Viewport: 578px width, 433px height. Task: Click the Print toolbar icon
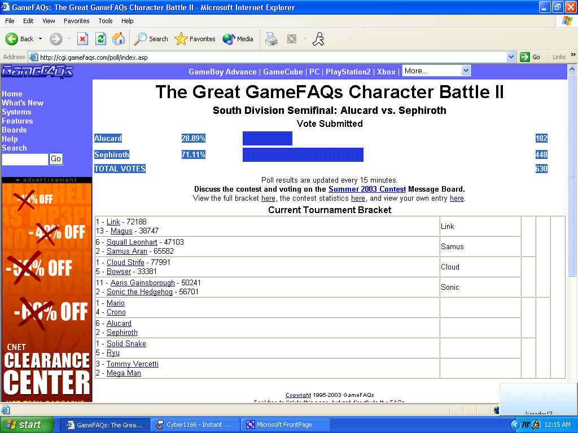[x=272, y=39]
